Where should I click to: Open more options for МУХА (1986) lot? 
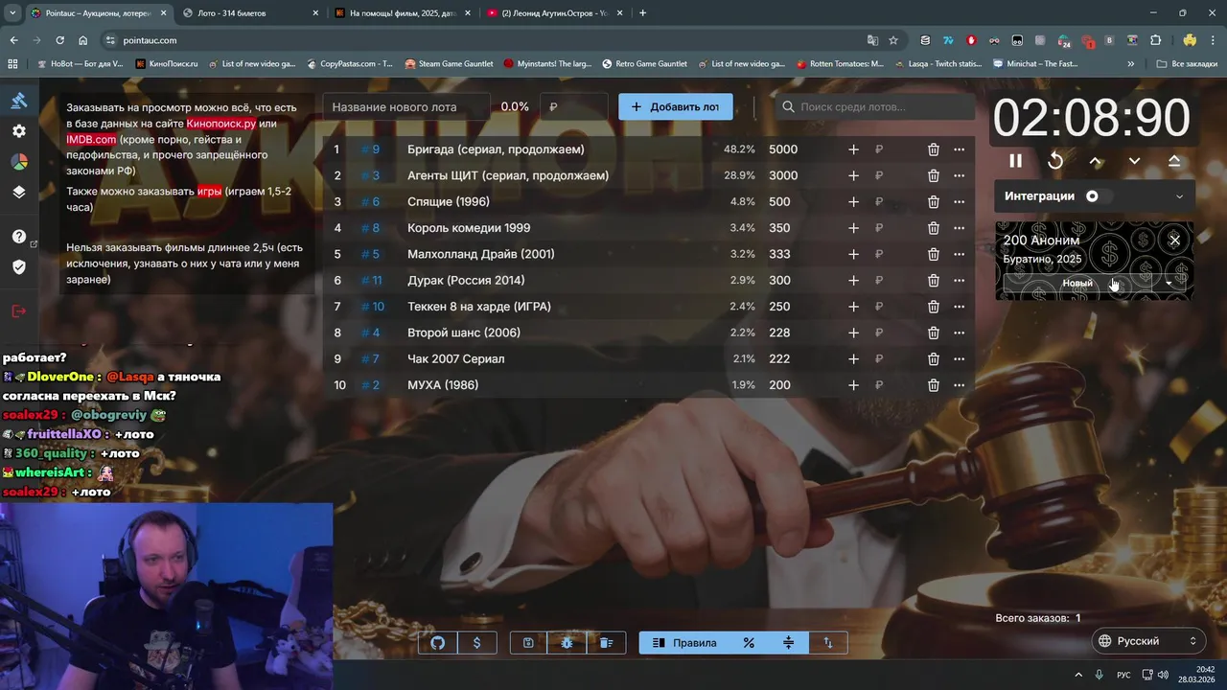[959, 385]
